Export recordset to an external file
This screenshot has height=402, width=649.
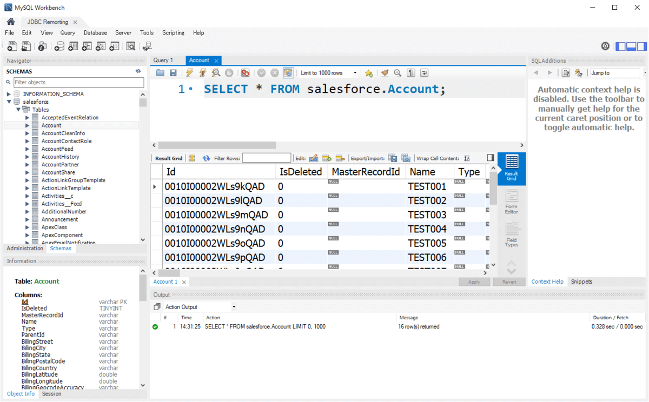coord(393,158)
